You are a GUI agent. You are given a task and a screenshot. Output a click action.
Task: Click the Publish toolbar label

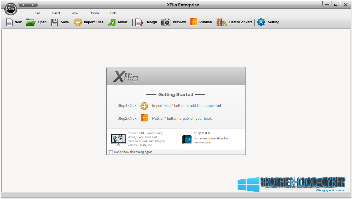click(x=206, y=22)
